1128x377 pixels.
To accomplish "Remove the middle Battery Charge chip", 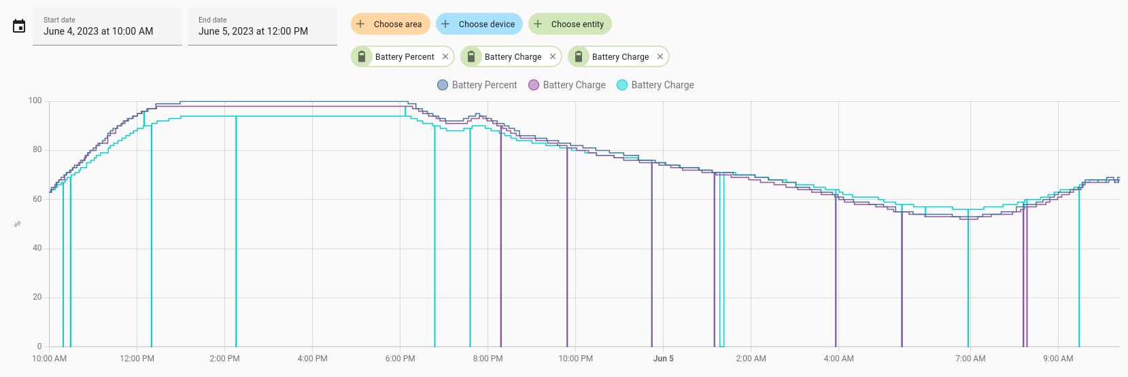I will point(553,56).
